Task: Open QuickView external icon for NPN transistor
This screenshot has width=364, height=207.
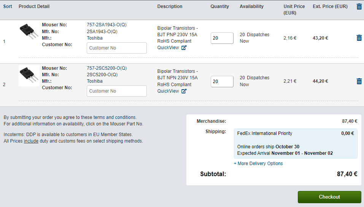Action: 184,91
